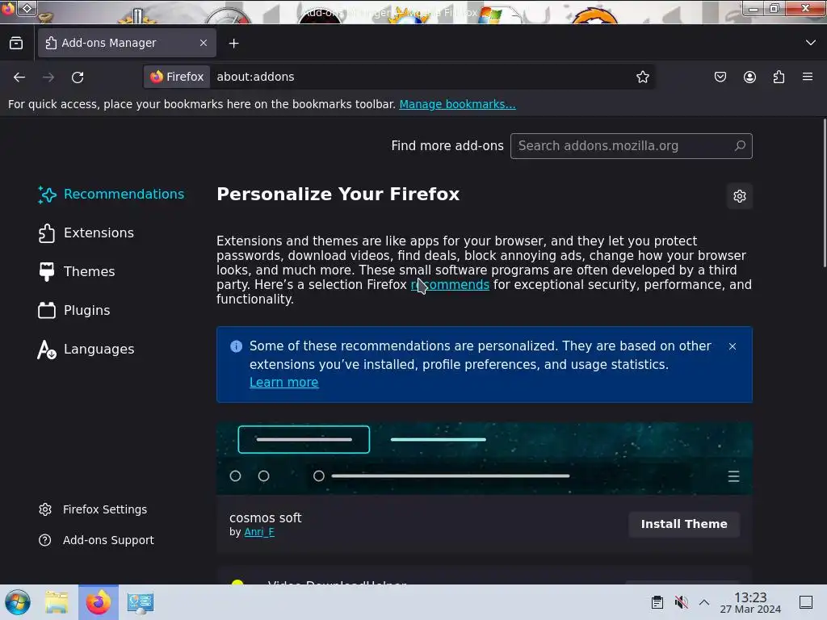Click the cosmos soft theme name
The height and width of the screenshot is (620, 827).
pyautogui.click(x=265, y=517)
